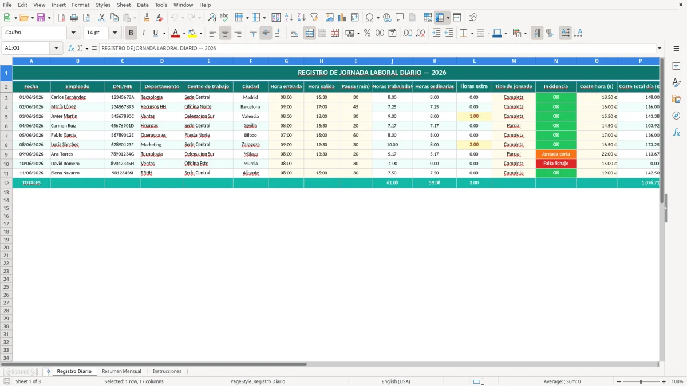687x386 pixels.
Task: Click the zoom slider handle
Action: (641, 381)
